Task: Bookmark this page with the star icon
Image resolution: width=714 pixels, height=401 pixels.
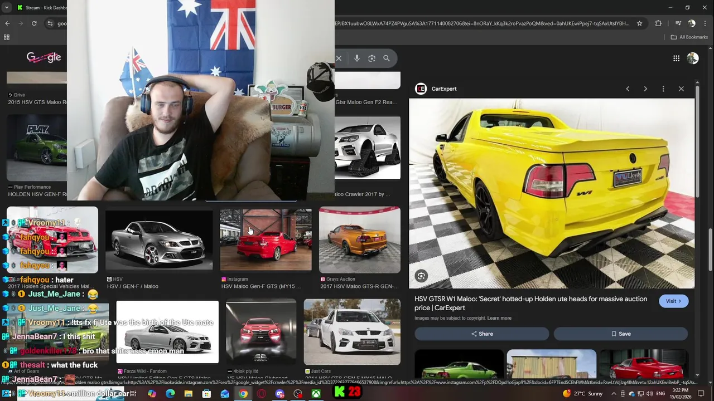Action: [639, 23]
